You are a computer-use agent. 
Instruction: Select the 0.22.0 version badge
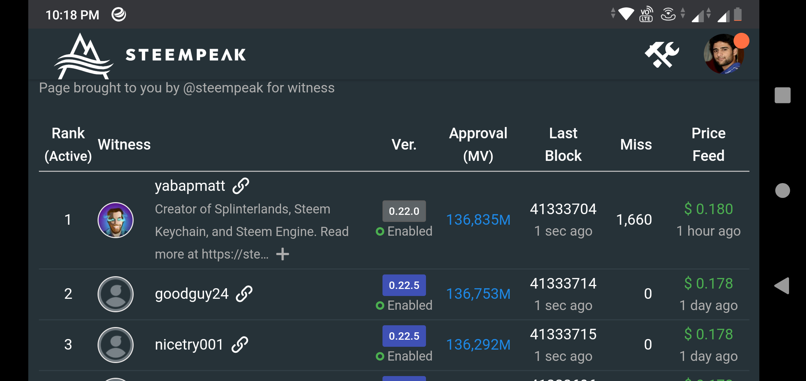click(x=404, y=211)
